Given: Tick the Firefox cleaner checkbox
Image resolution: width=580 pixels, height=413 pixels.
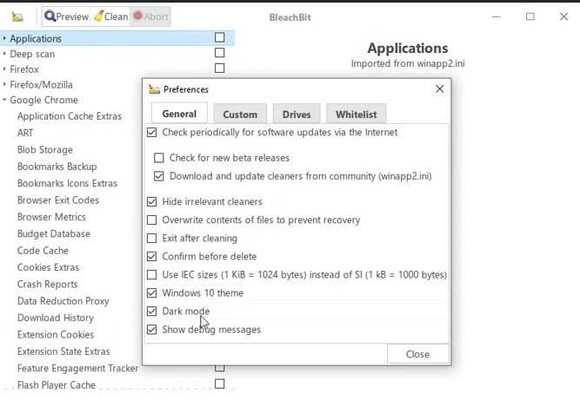Looking at the screenshot, I should point(219,69).
